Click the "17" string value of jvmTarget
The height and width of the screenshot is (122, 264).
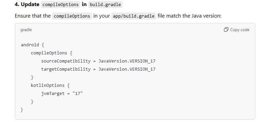click(x=77, y=93)
